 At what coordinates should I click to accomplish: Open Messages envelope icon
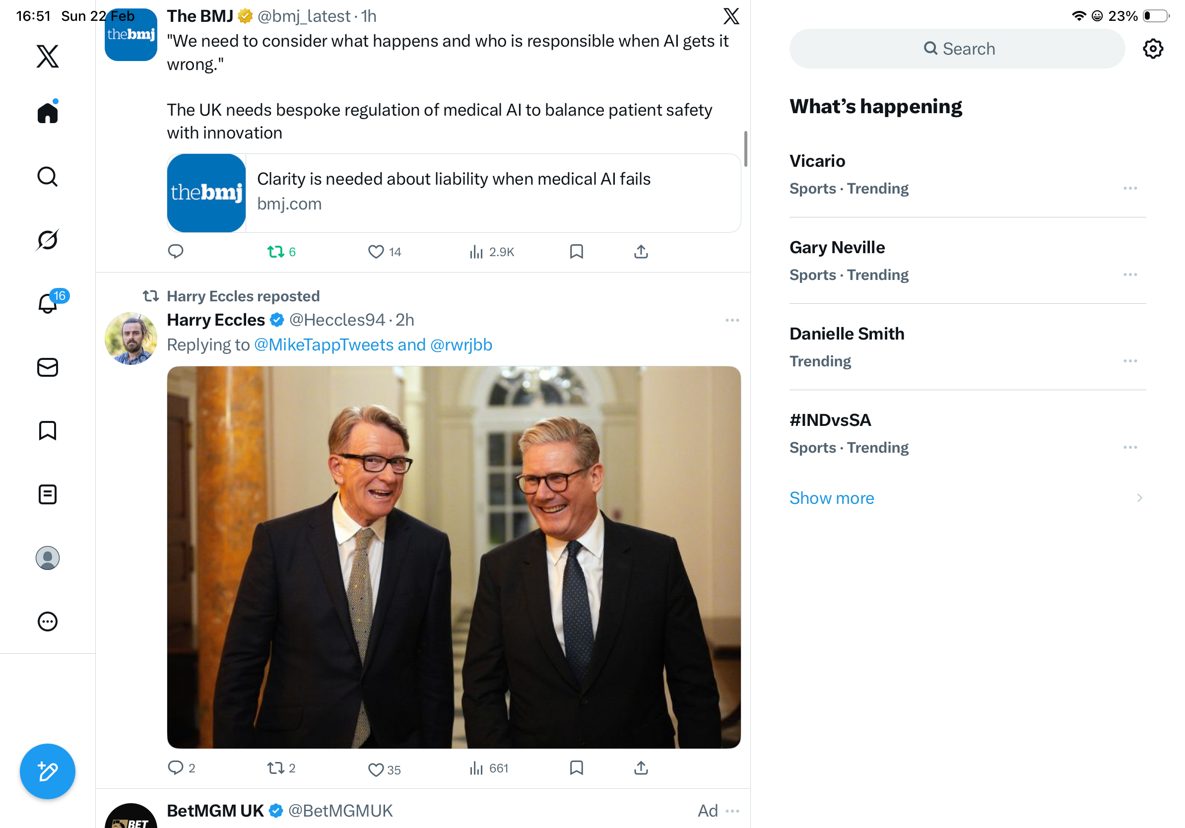tap(48, 367)
